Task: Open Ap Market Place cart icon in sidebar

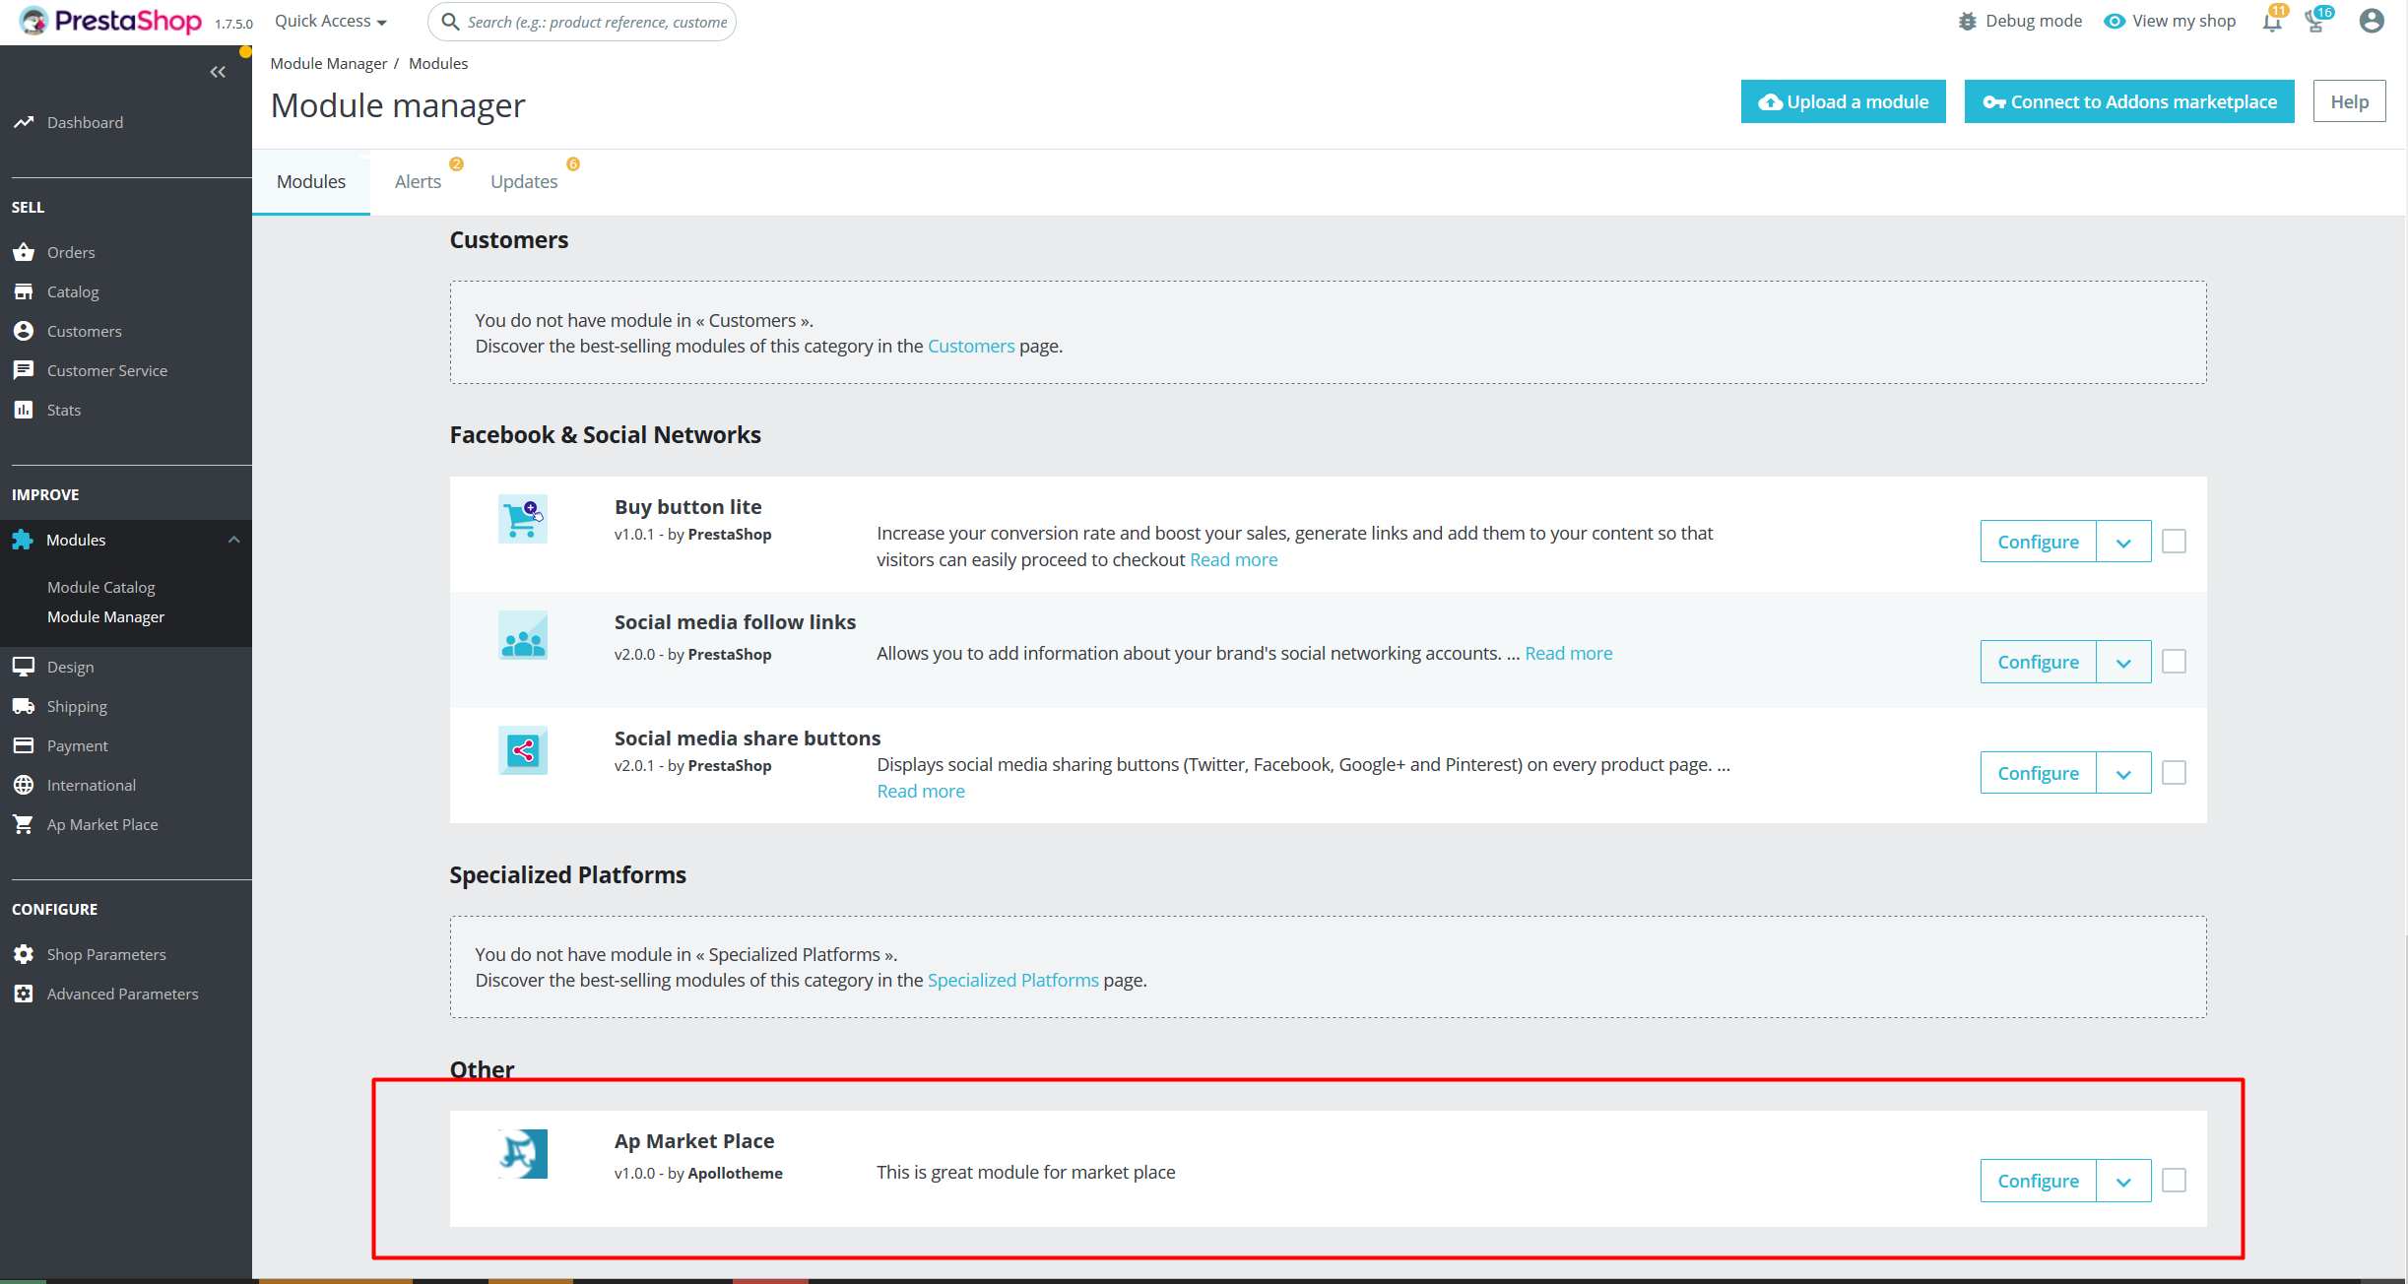Action: [x=24, y=824]
